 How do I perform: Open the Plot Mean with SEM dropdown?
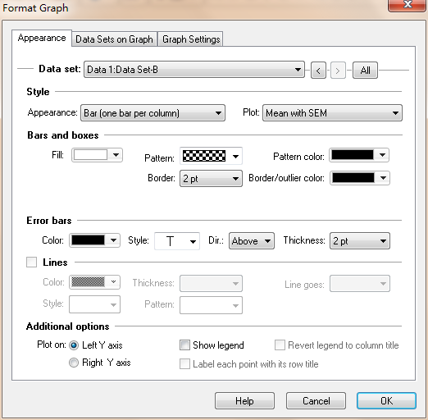pyautogui.click(x=332, y=112)
